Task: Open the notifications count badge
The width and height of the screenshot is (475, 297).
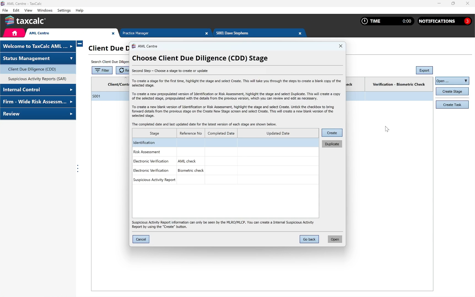Action: point(467,21)
